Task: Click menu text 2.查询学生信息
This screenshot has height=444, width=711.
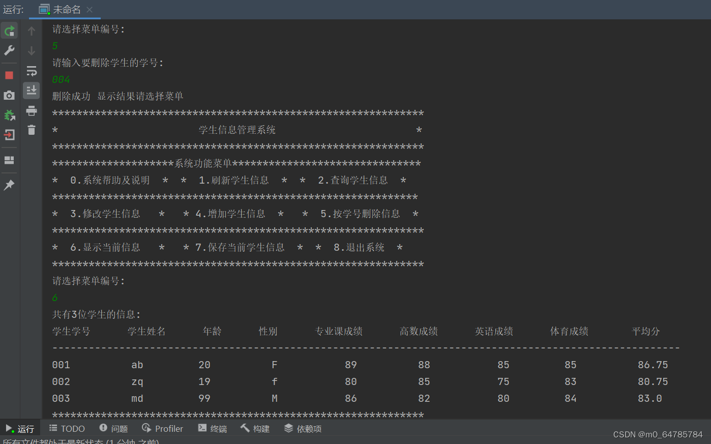Action: pyautogui.click(x=353, y=180)
